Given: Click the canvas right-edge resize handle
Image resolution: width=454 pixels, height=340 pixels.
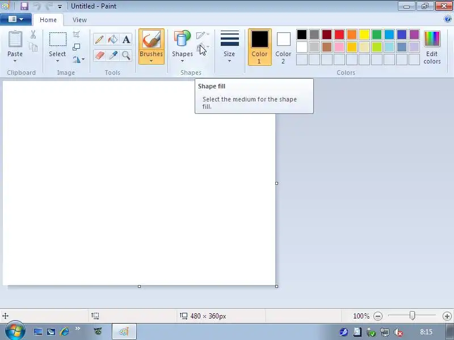Looking at the screenshot, I should (276, 183).
